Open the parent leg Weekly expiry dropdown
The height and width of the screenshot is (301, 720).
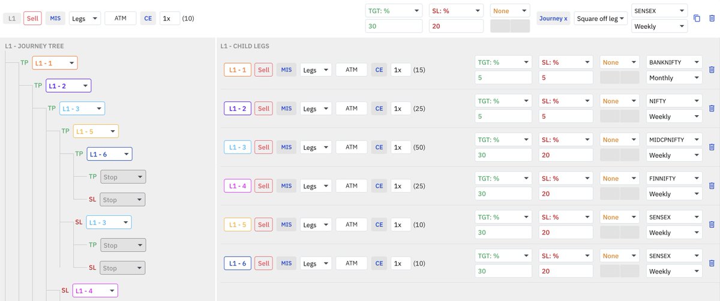click(x=660, y=26)
